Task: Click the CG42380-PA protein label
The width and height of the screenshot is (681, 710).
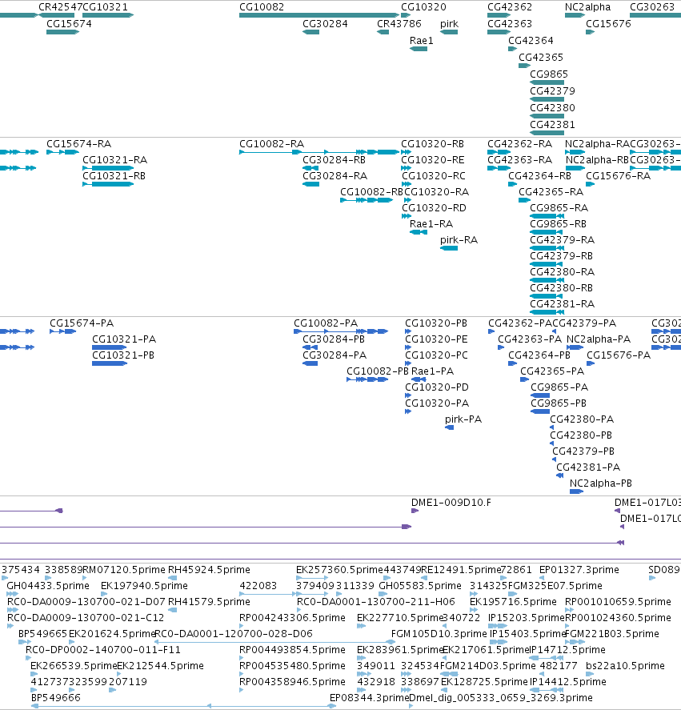Action: tap(582, 419)
